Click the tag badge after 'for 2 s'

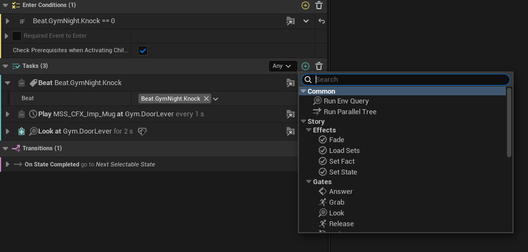142,131
